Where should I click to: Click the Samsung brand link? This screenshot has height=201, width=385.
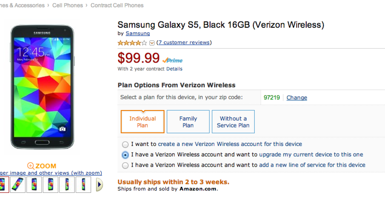[138, 33]
